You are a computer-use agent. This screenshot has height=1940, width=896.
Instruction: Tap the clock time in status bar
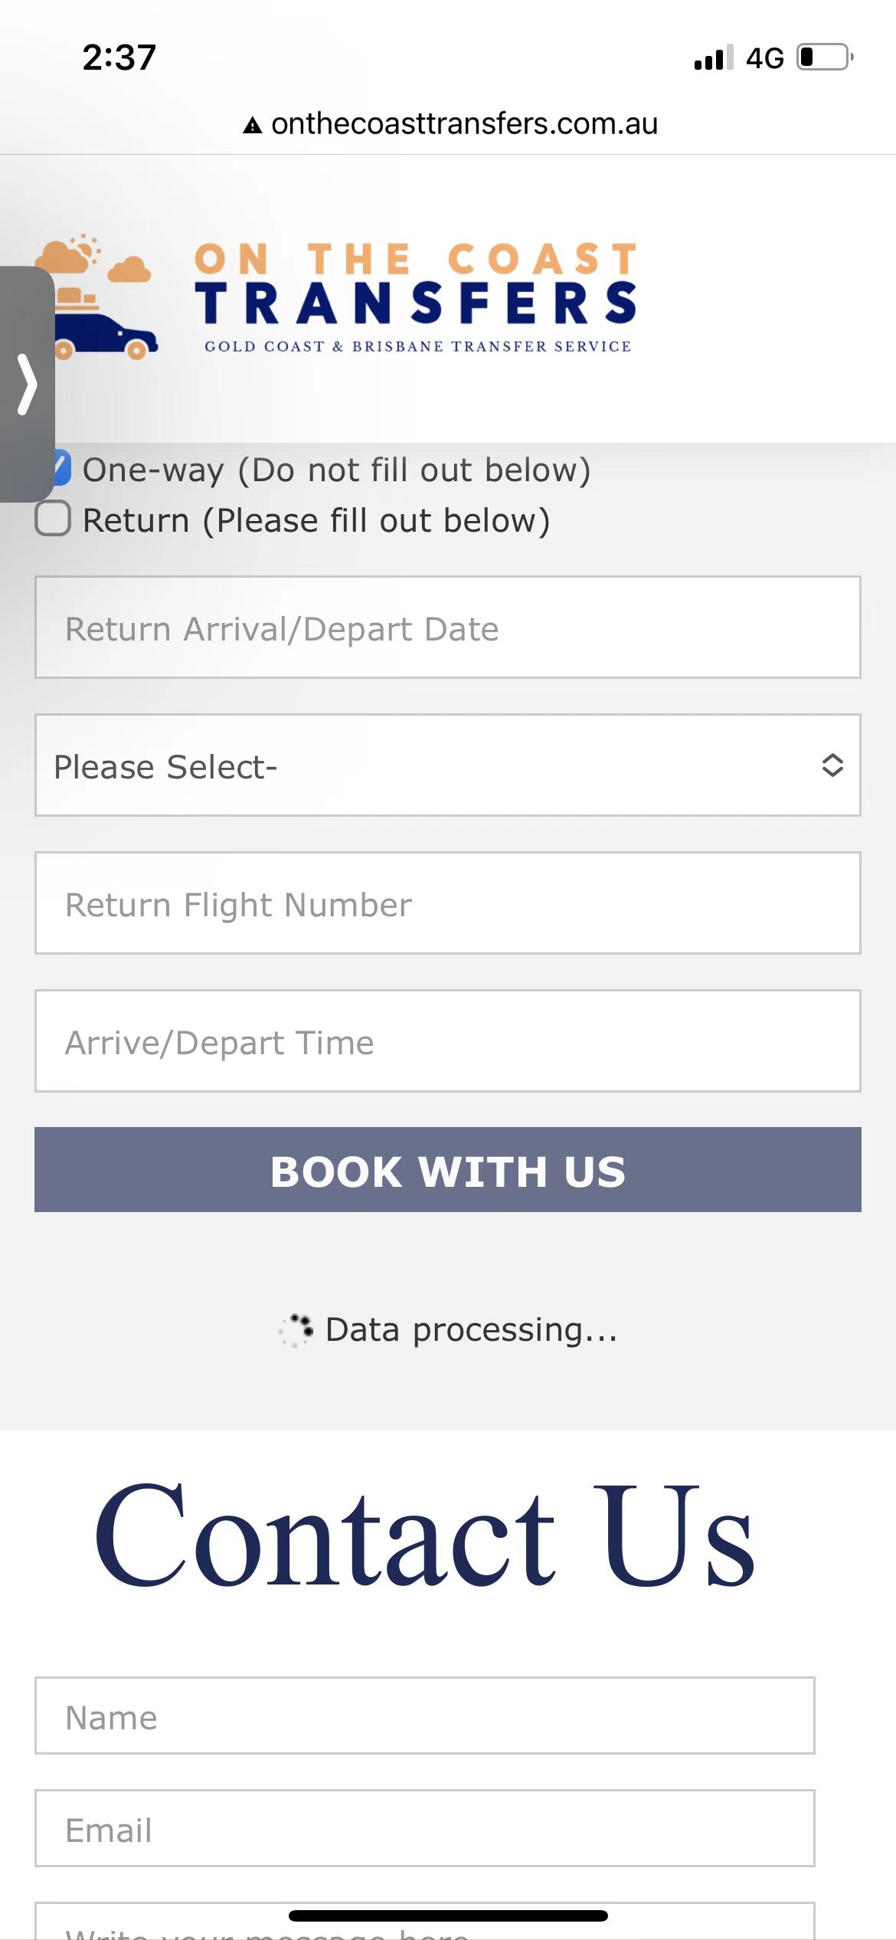(119, 57)
